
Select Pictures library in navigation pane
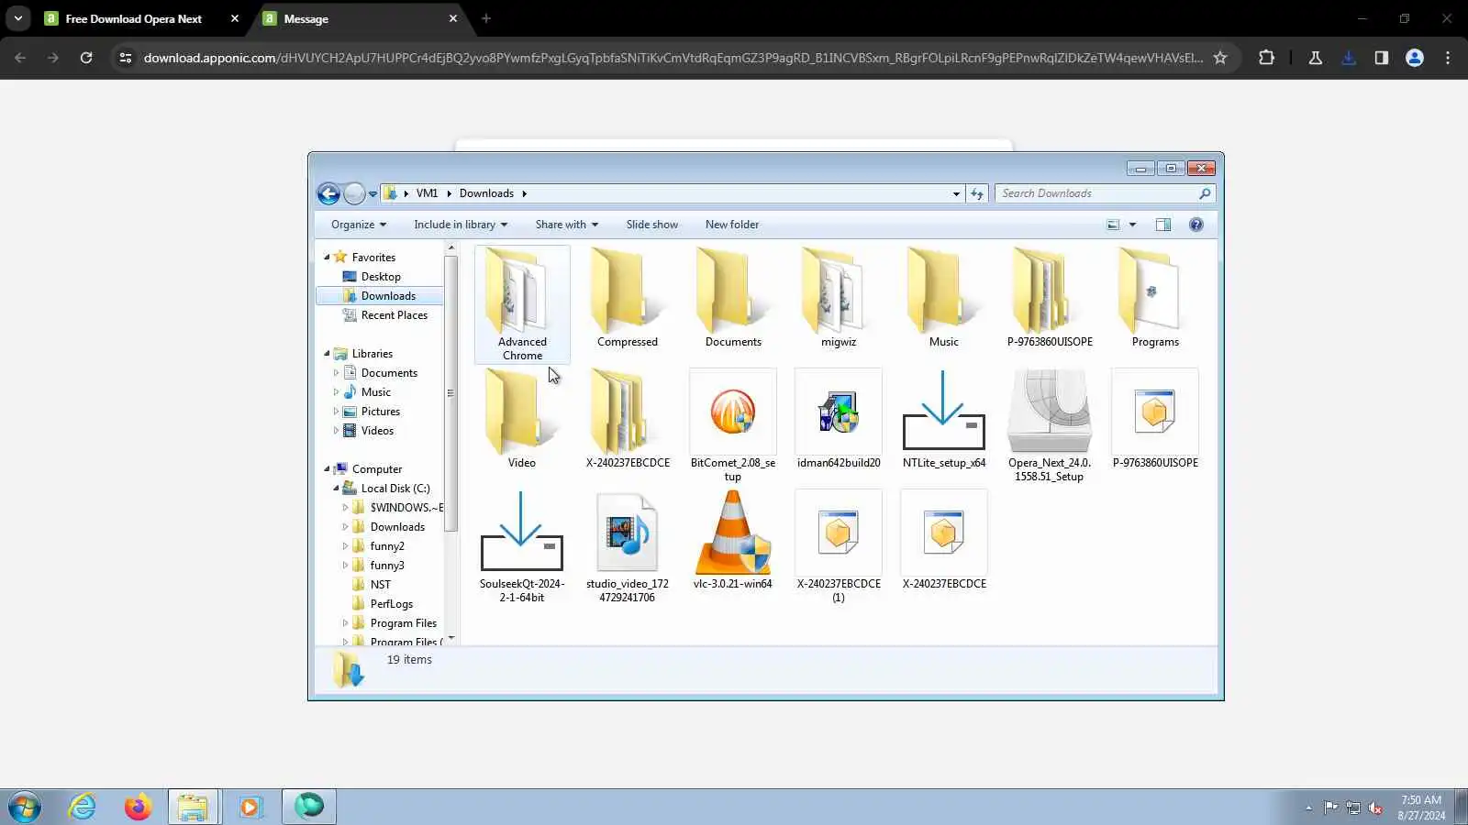click(381, 412)
